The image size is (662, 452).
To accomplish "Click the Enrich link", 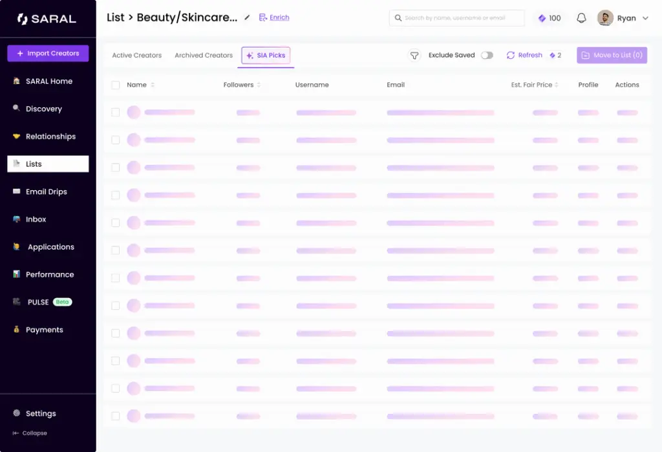I will click(277, 17).
